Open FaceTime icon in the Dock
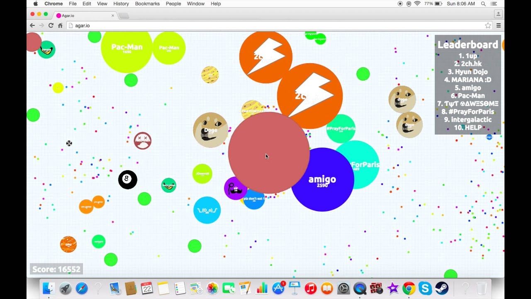Viewport: 531px width, 299px height. [229, 288]
